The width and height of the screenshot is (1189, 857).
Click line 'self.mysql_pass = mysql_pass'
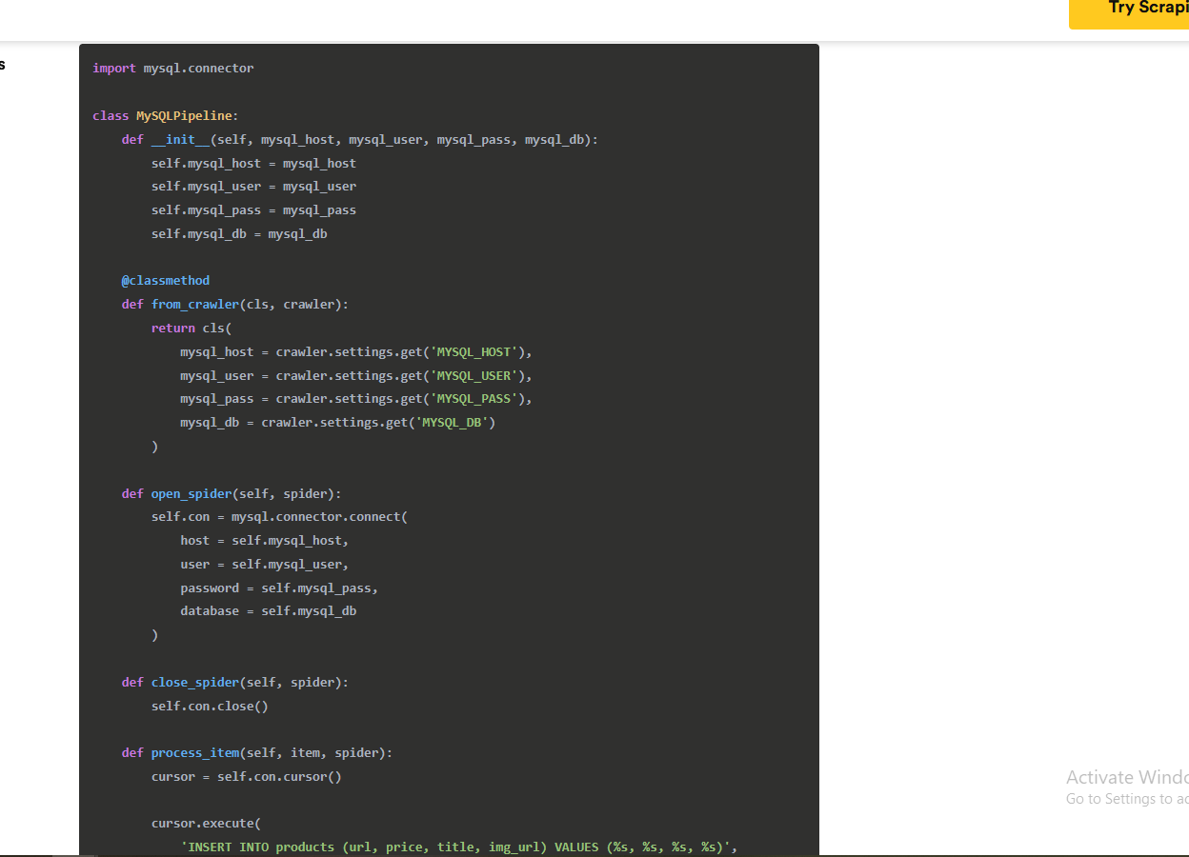click(253, 210)
